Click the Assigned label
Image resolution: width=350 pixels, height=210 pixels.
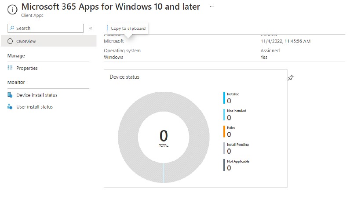(x=270, y=51)
